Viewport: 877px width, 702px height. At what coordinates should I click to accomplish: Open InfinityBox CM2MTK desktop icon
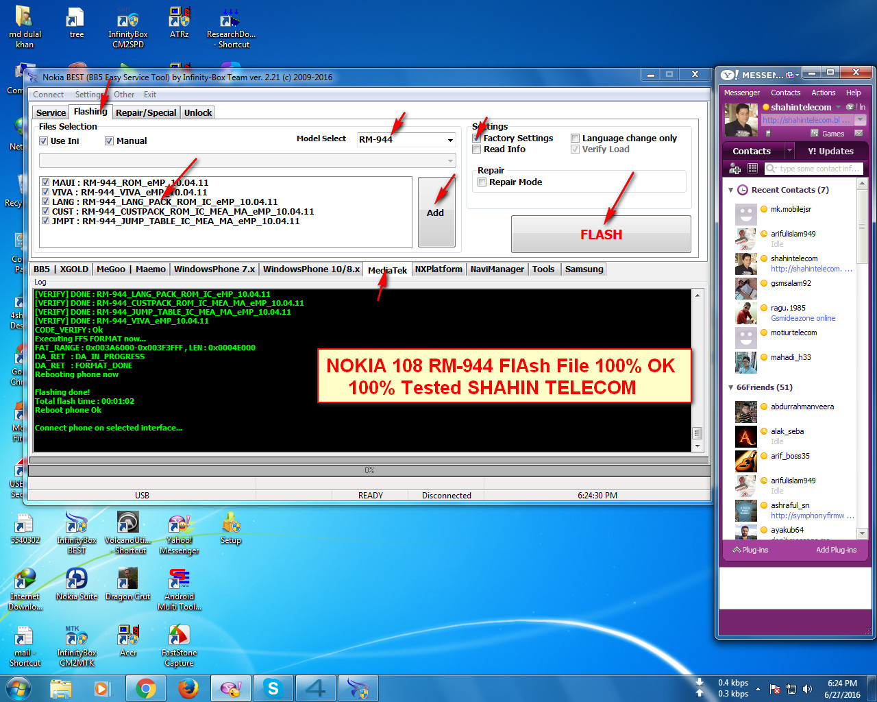tap(76, 646)
